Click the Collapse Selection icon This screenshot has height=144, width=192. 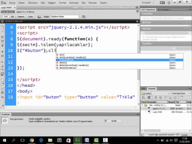click(x=2, y=41)
